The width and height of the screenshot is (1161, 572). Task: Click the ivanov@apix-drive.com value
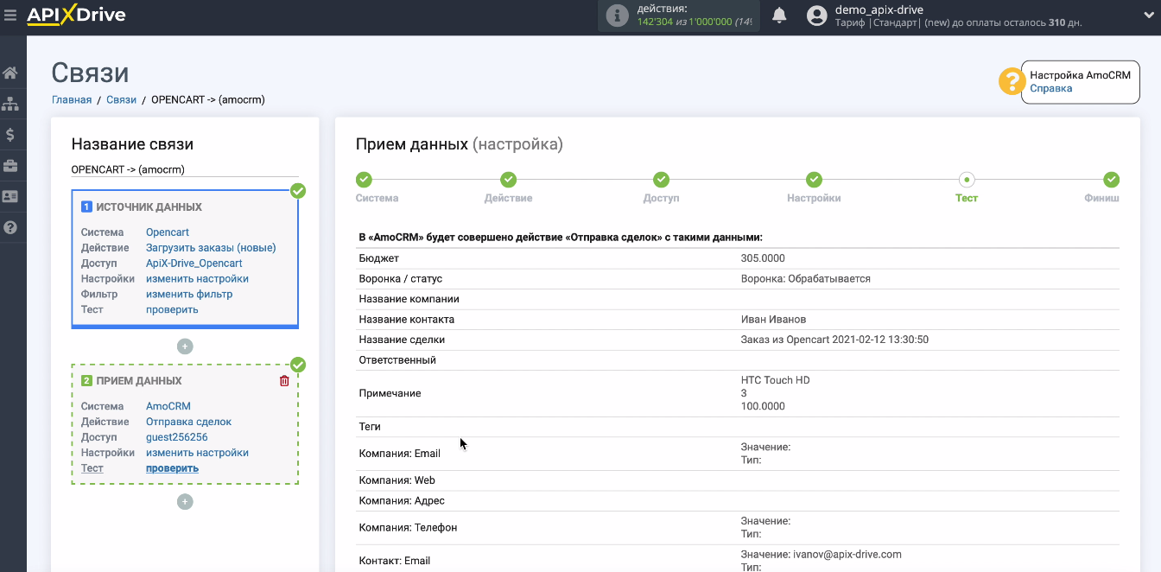847,554
